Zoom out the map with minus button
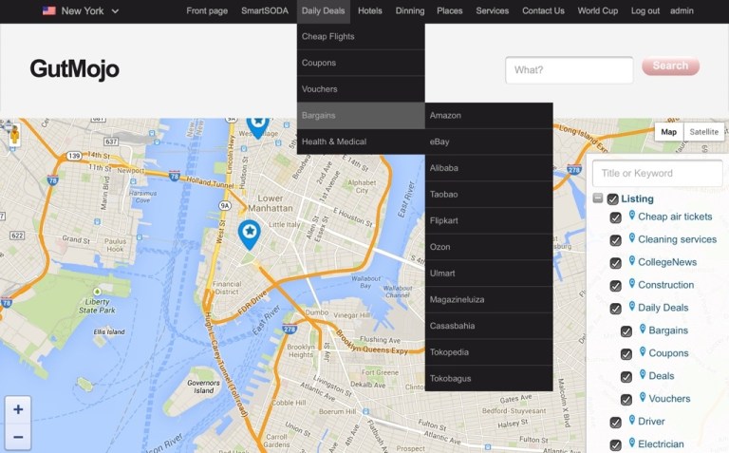The width and height of the screenshot is (729, 453). (18, 438)
